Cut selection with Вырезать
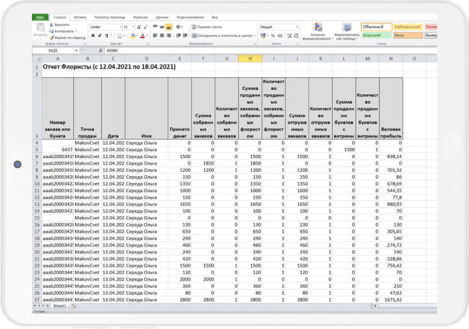Viewport: 469px width, 329px height. pos(59,25)
